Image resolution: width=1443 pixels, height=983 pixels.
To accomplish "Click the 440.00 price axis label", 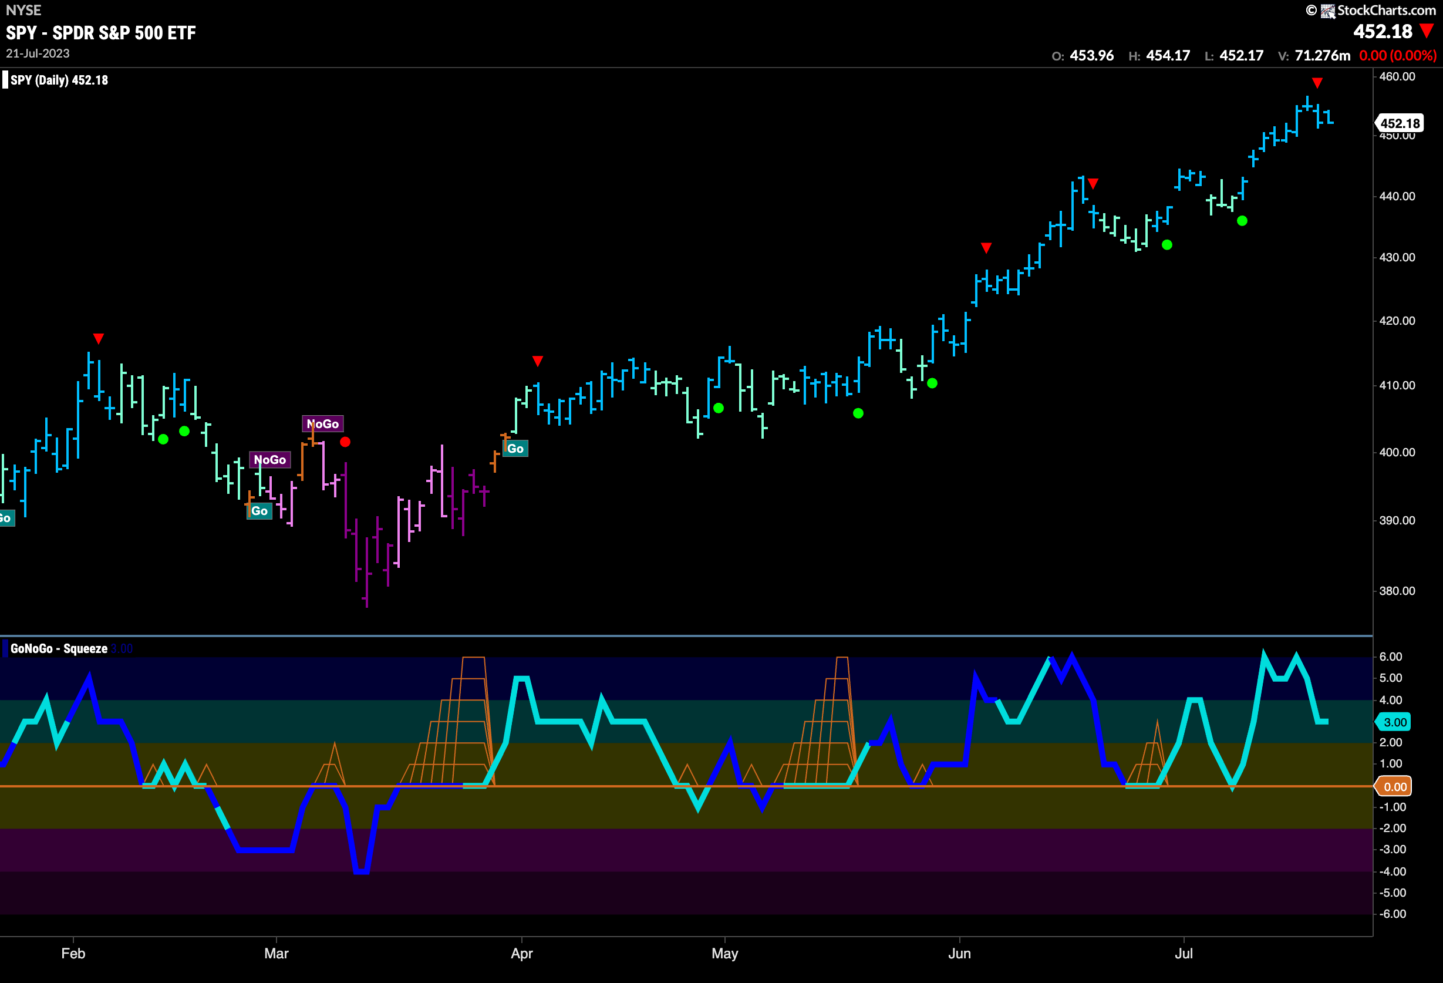I will (x=1397, y=196).
